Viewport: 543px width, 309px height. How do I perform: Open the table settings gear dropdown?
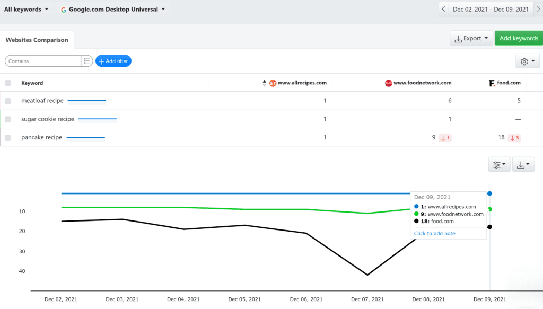[x=528, y=61]
